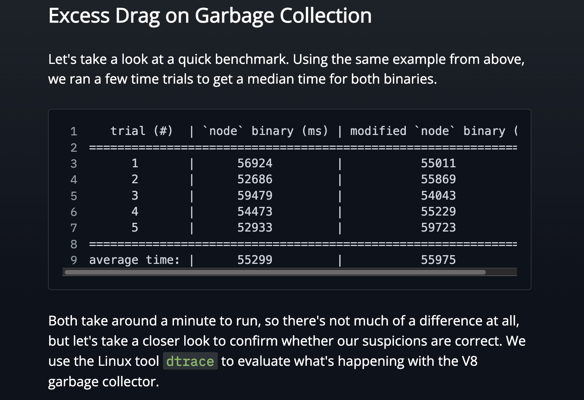Image resolution: width=584 pixels, height=400 pixels.
Task: Click the value 59723 in trial 5
Action: coord(438,228)
